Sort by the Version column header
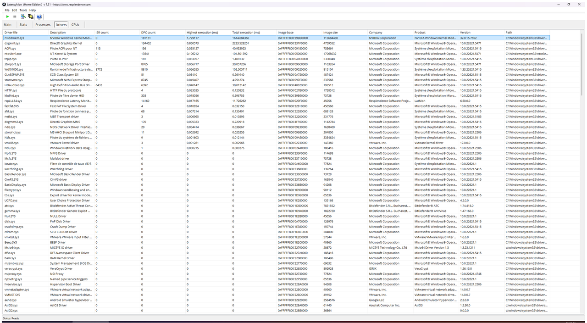Image resolution: width=587 pixels, height=323 pixels. click(482, 33)
